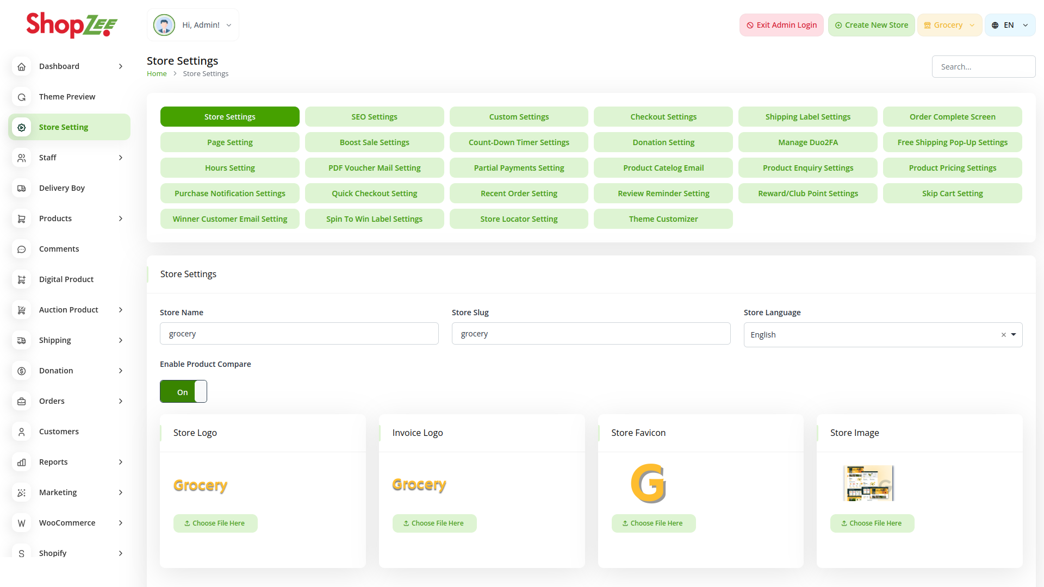Clear the Store Language selection with X

tap(1003, 335)
